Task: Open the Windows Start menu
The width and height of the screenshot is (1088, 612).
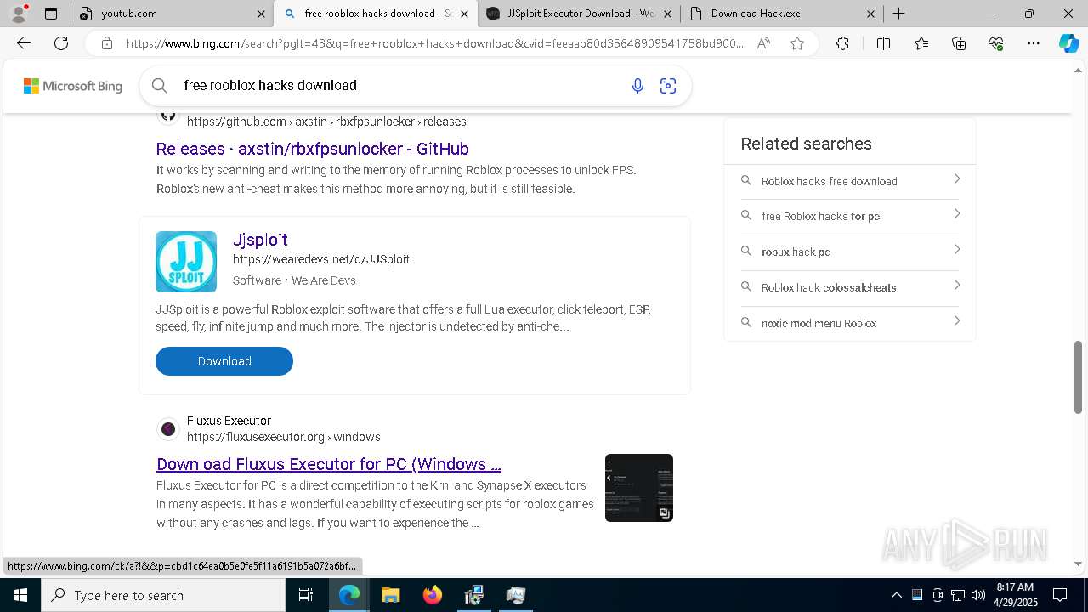Action: 20,595
